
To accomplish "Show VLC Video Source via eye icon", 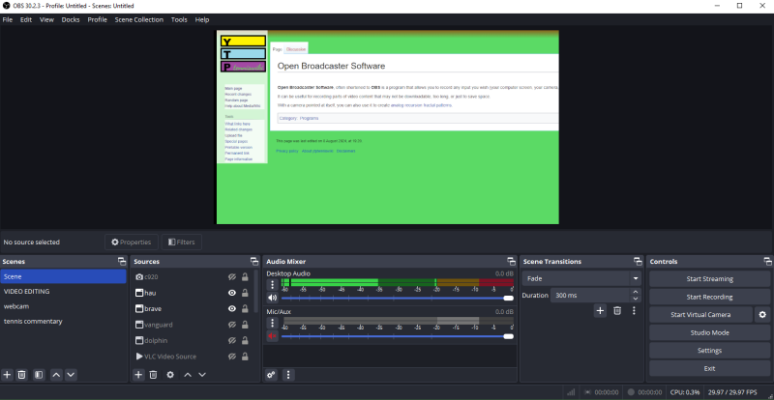I will coord(232,357).
